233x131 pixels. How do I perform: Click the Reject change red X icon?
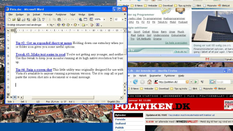[x=75, y=25]
